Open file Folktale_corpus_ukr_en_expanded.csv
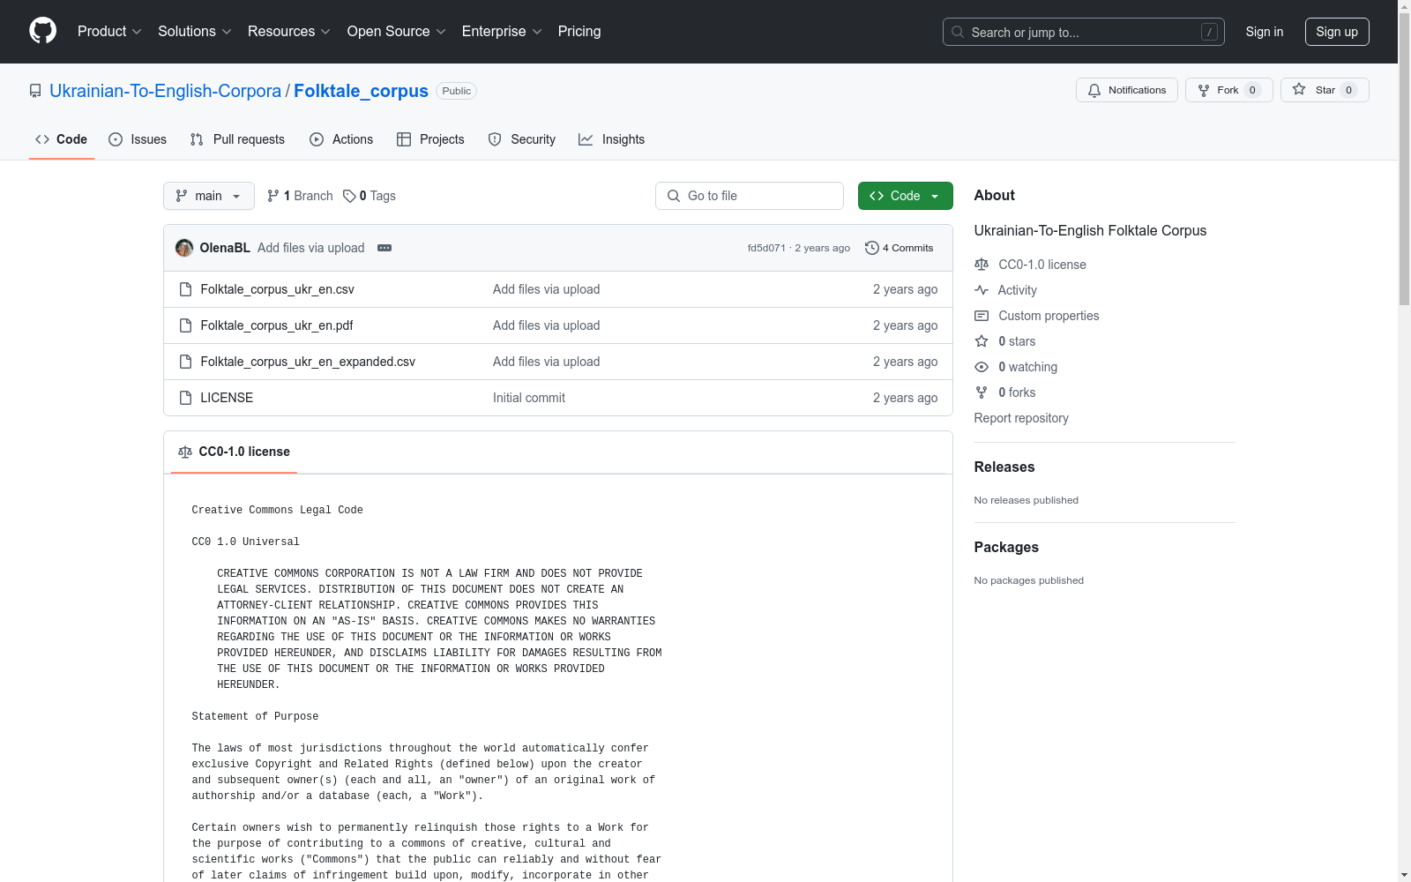The height and width of the screenshot is (882, 1411). point(308,362)
